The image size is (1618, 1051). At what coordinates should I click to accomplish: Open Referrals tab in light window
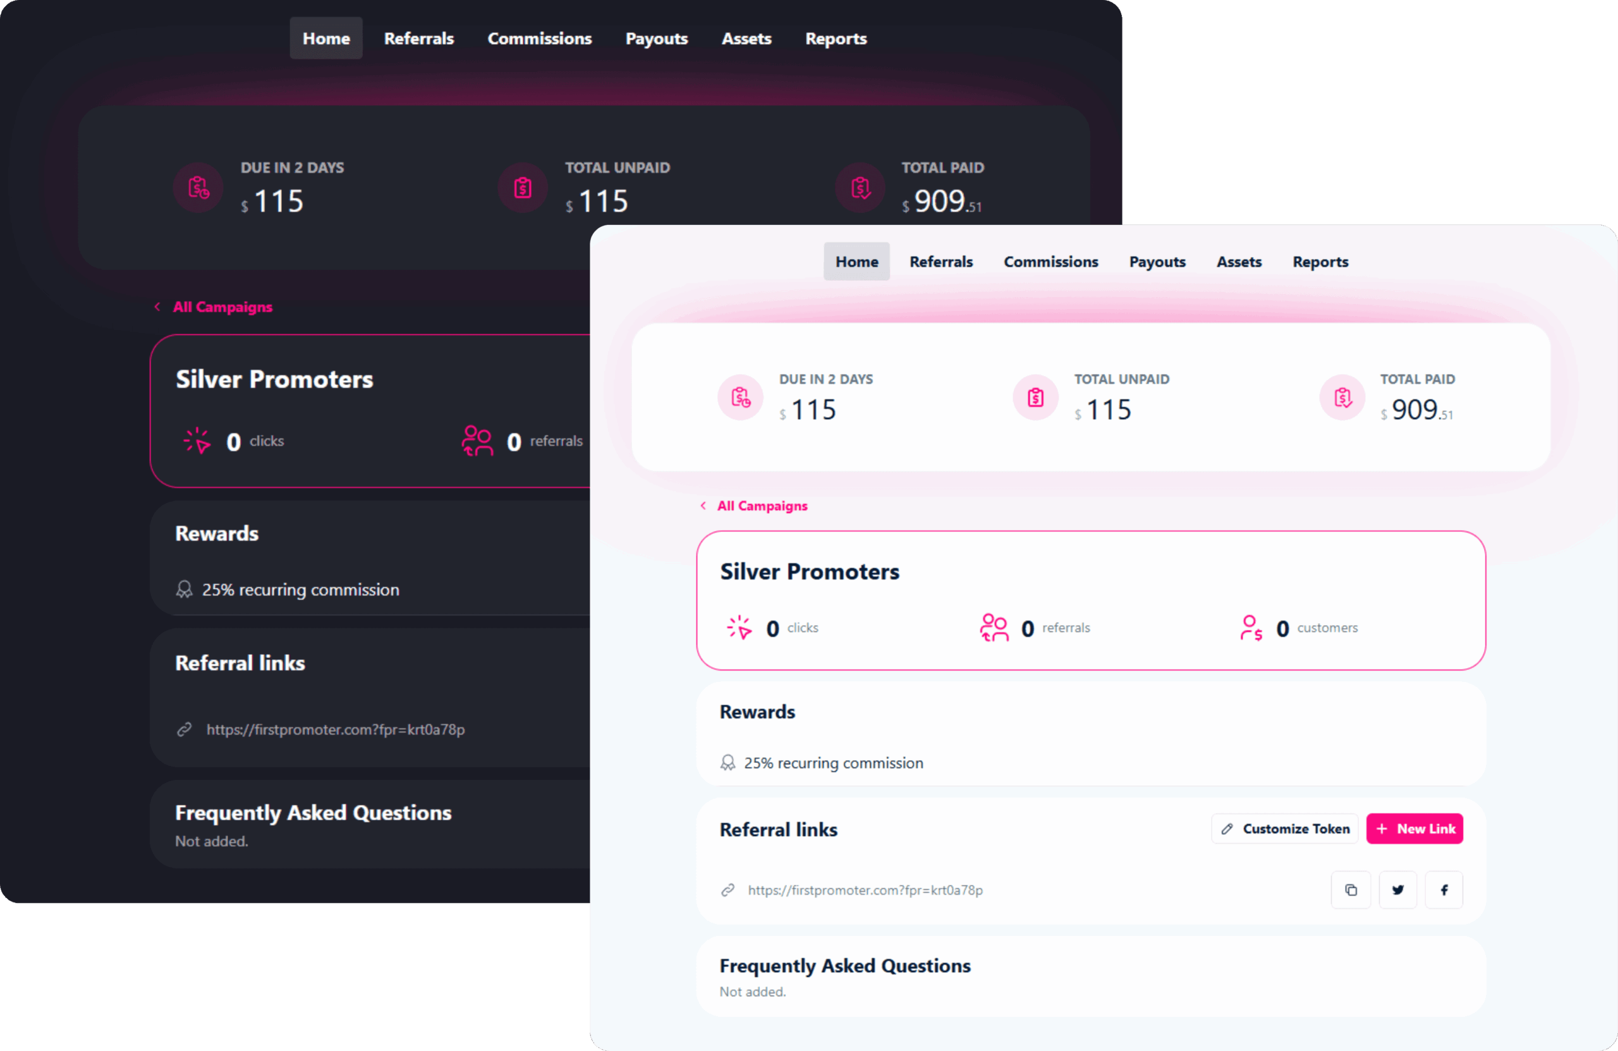pos(941,262)
